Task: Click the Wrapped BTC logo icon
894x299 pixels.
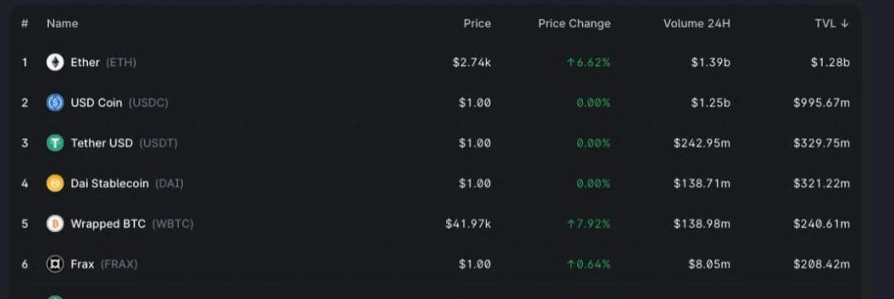Action: click(55, 224)
